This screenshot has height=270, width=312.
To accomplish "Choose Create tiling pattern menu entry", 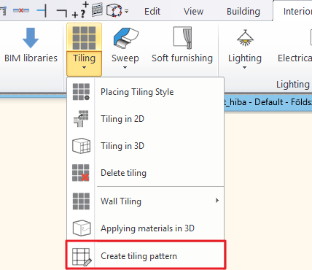I will (x=145, y=256).
